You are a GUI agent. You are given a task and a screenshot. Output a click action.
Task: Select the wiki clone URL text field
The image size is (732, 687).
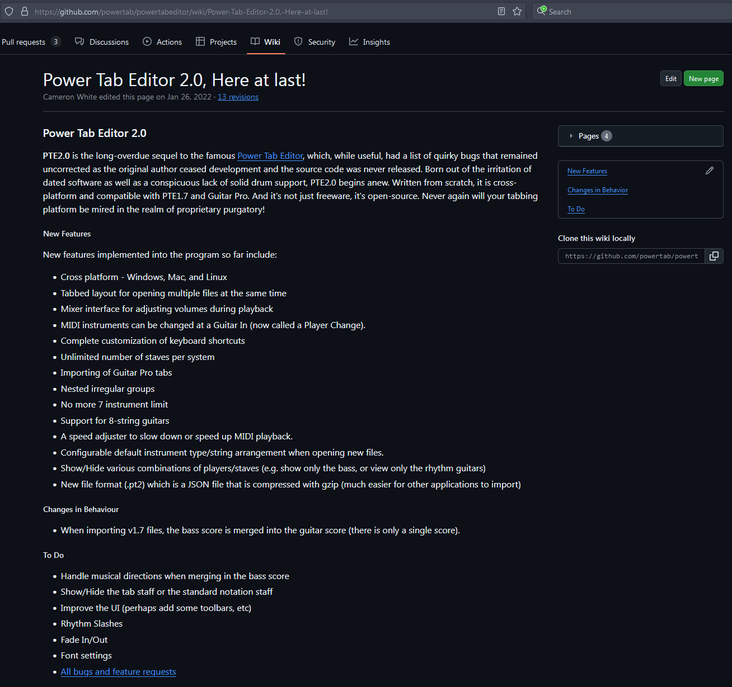pos(631,256)
